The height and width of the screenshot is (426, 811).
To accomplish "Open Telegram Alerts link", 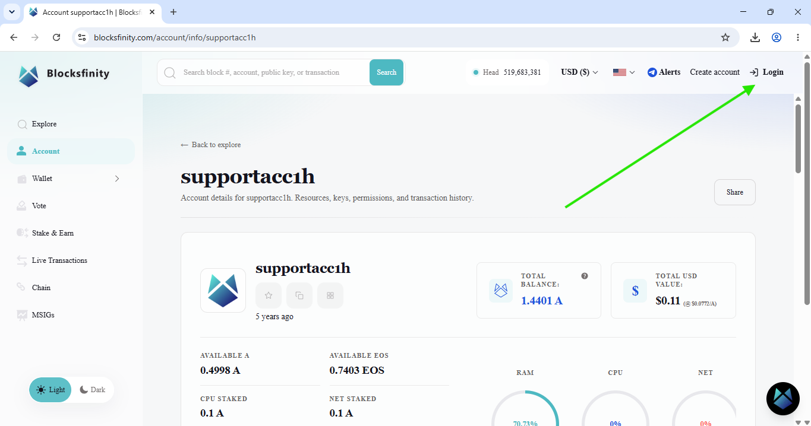I will pyautogui.click(x=664, y=72).
